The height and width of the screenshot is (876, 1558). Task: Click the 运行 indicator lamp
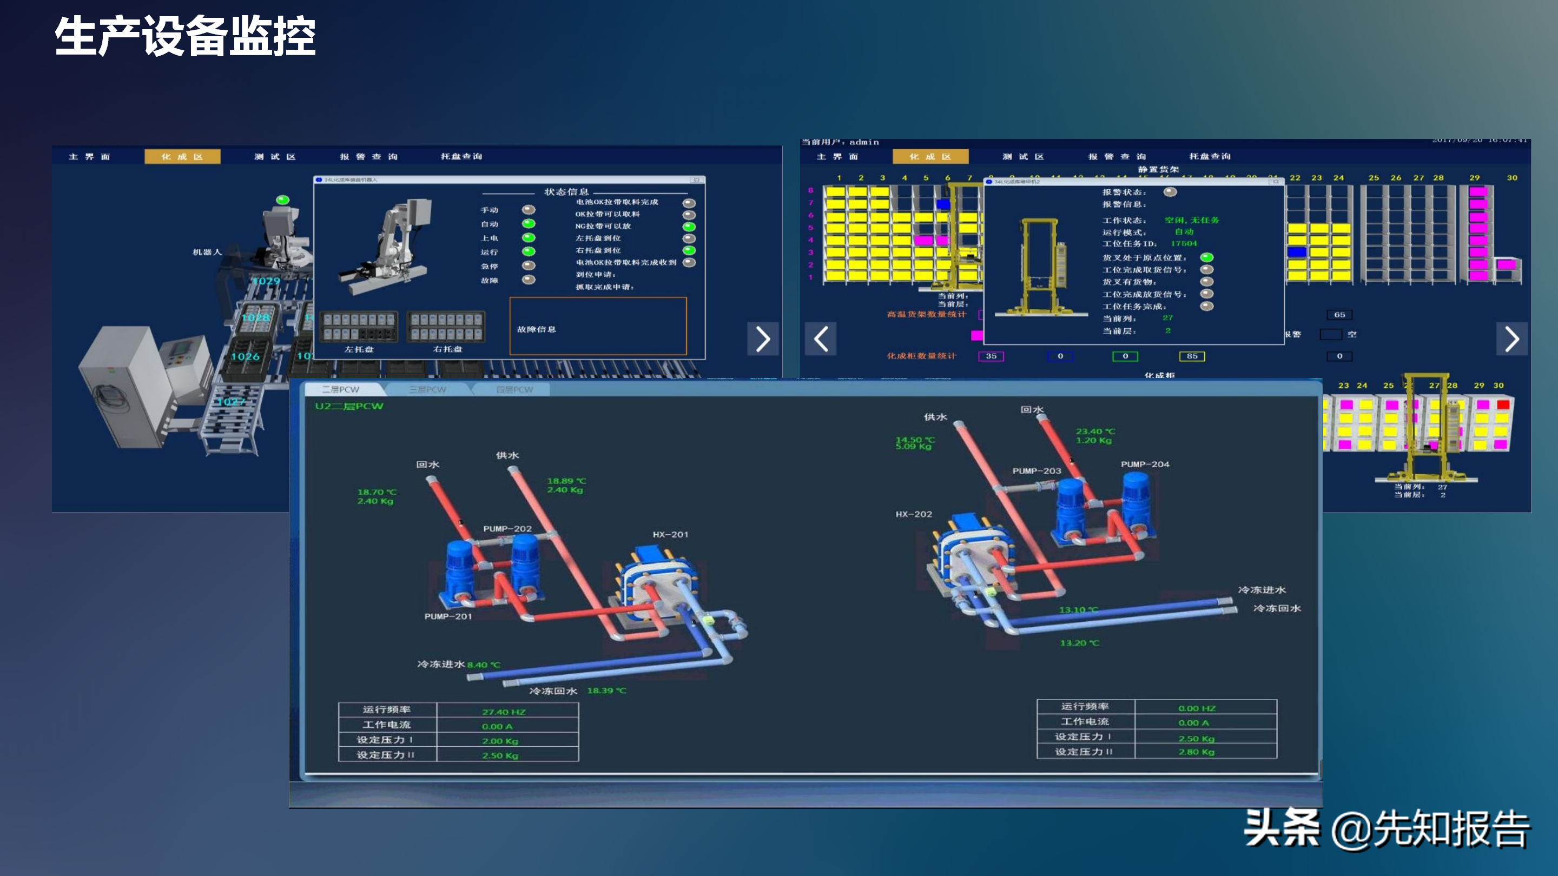coord(529,251)
